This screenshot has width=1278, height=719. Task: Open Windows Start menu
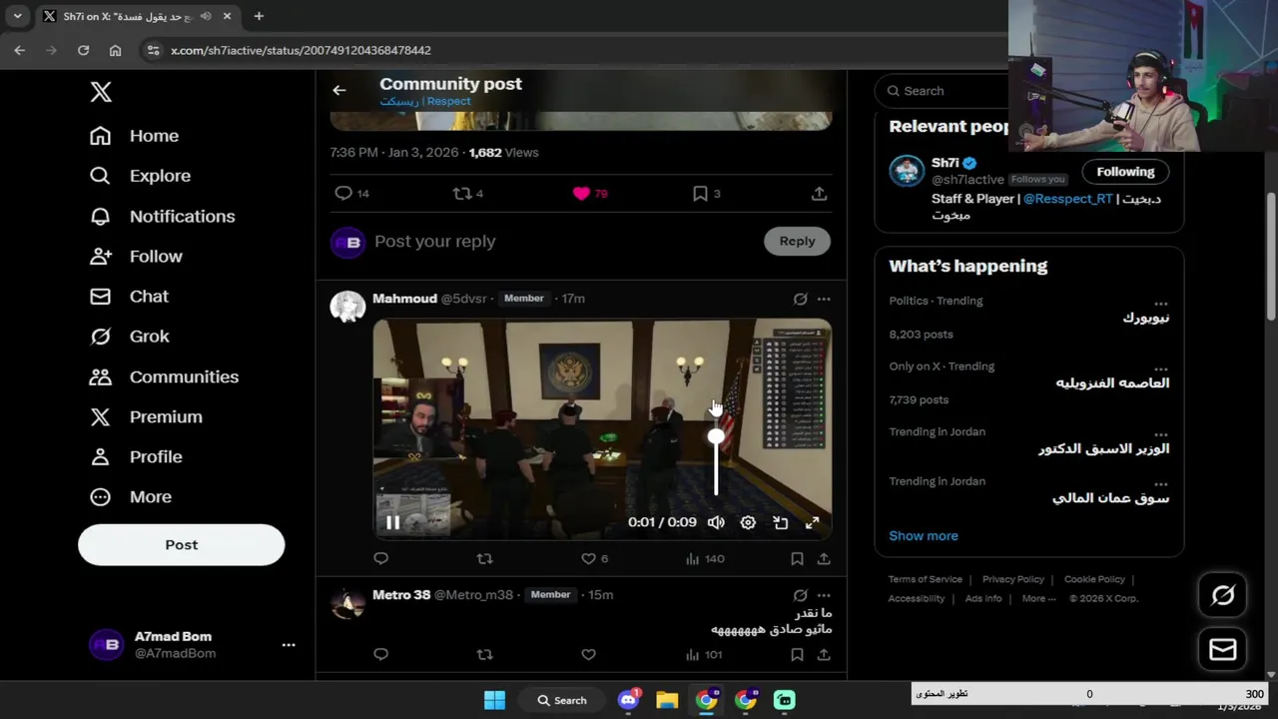coord(494,700)
